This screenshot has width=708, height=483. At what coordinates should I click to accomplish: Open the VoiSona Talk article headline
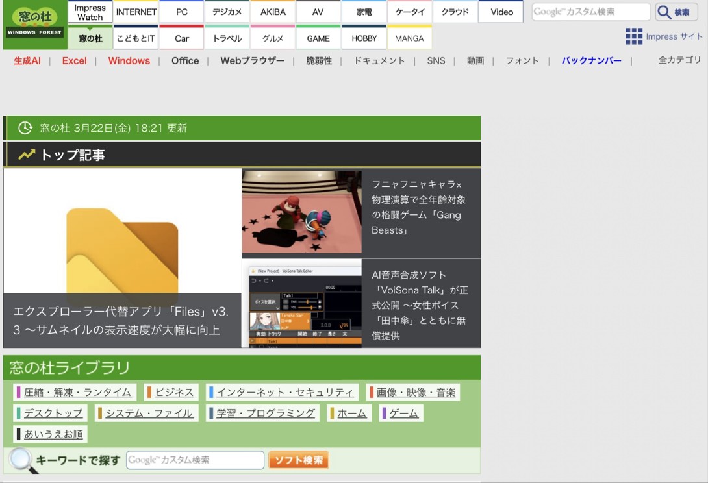420,305
